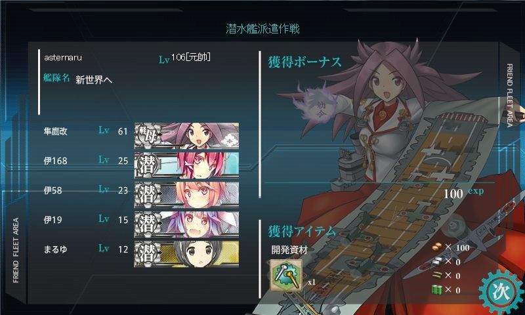Click the 潜 type badge on まるゆ
Viewport: 525px width, 315px height.
pyautogui.click(x=147, y=254)
